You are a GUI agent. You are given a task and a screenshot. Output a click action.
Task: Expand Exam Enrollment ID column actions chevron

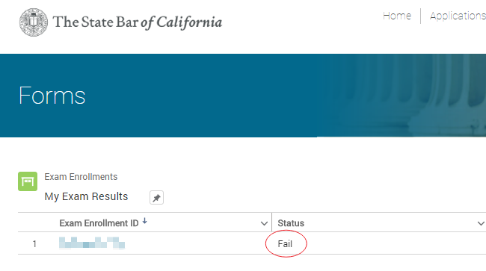(x=264, y=223)
